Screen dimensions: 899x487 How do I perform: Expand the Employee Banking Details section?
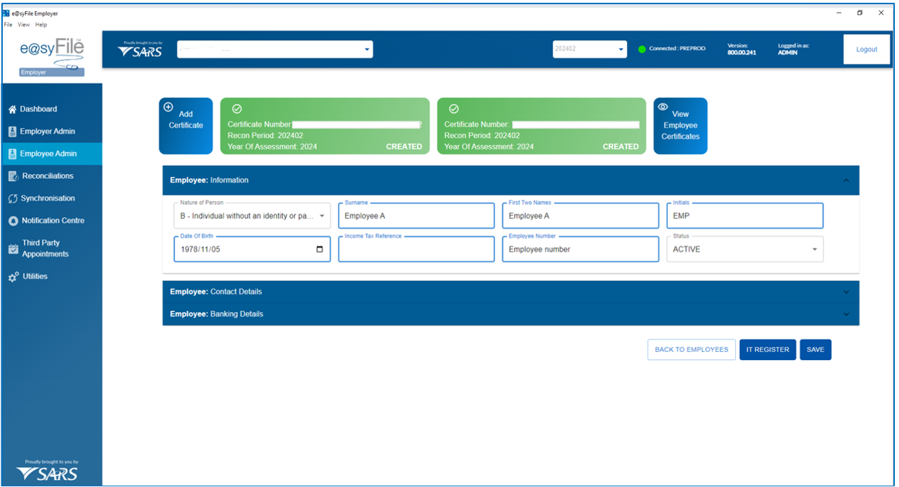(846, 314)
